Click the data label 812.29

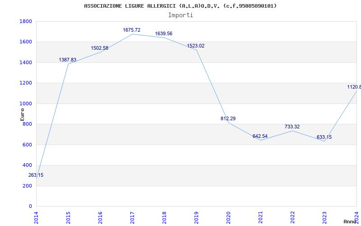pyautogui.click(x=228, y=118)
